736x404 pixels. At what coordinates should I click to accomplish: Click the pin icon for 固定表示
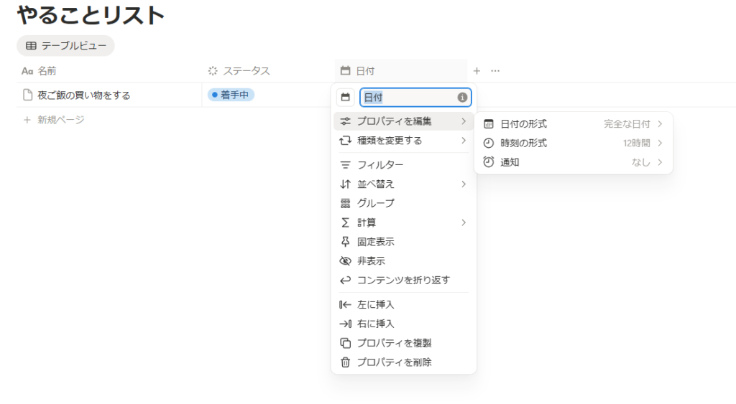point(346,242)
